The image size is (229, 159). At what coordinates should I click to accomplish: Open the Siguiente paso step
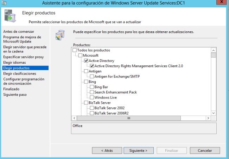pos(15,95)
